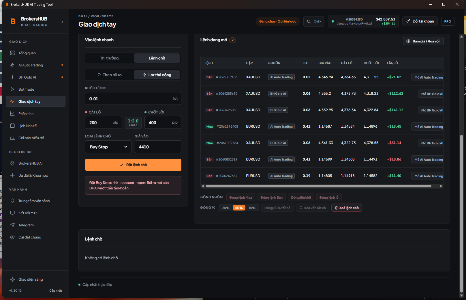Open the Đổi tài khoản account switcher
This screenshot has height=300, width=466.
coord(420,21)
